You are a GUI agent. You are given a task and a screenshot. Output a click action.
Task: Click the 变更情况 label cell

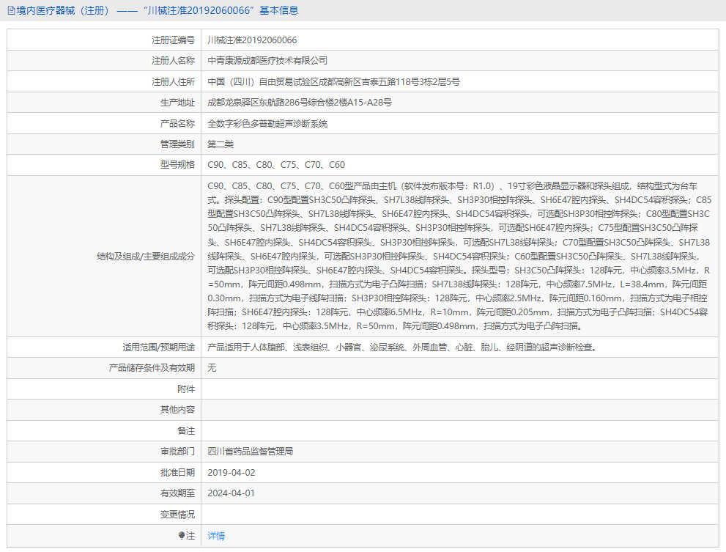coord(104,515)
